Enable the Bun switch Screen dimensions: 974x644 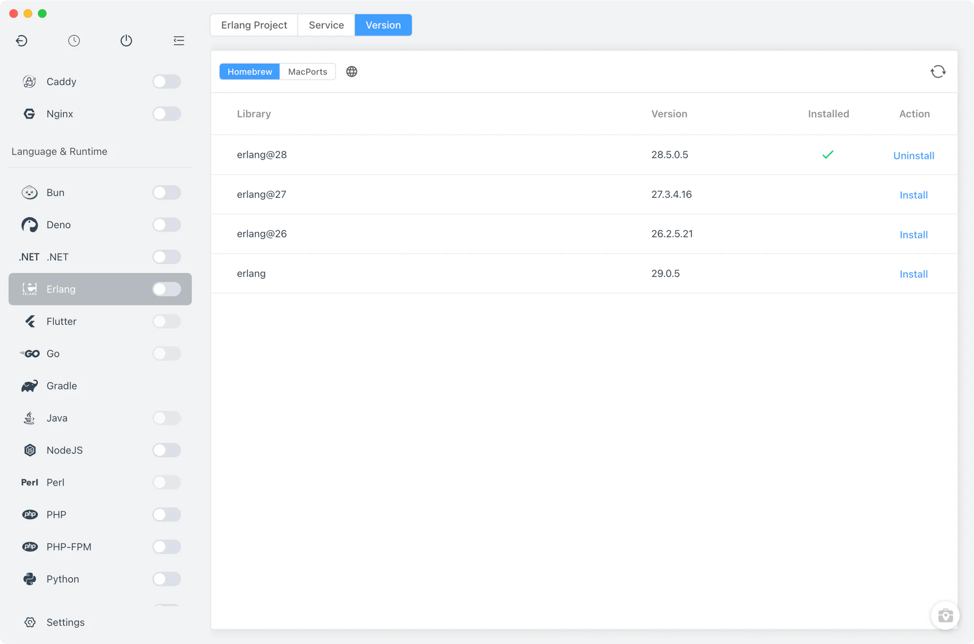(166, 193)
